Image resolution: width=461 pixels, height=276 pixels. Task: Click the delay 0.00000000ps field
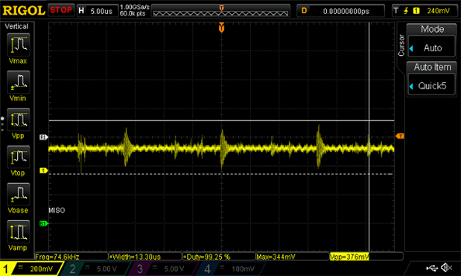(340, 11)
